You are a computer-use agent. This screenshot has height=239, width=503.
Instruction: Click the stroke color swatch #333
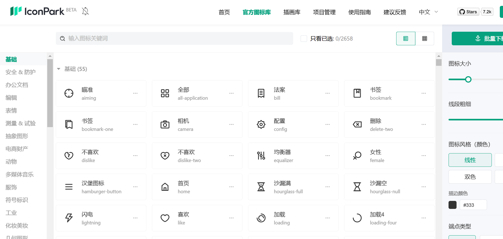(453, 205)
